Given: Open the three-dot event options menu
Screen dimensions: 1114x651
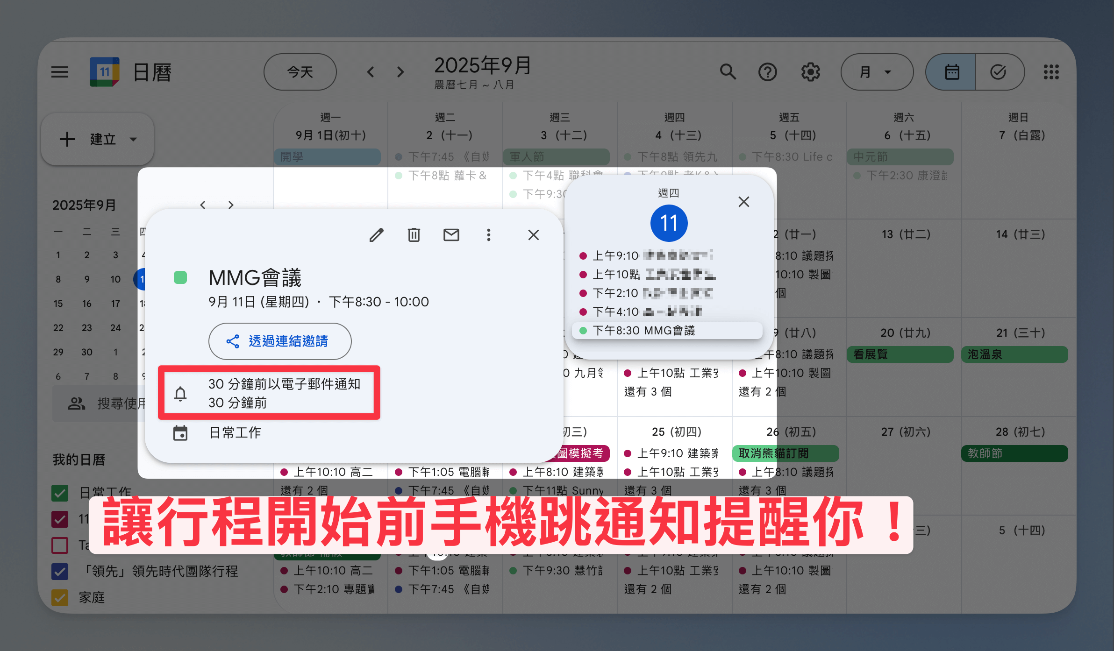Looking at the screenshot, I should click(x=488, y=235).
